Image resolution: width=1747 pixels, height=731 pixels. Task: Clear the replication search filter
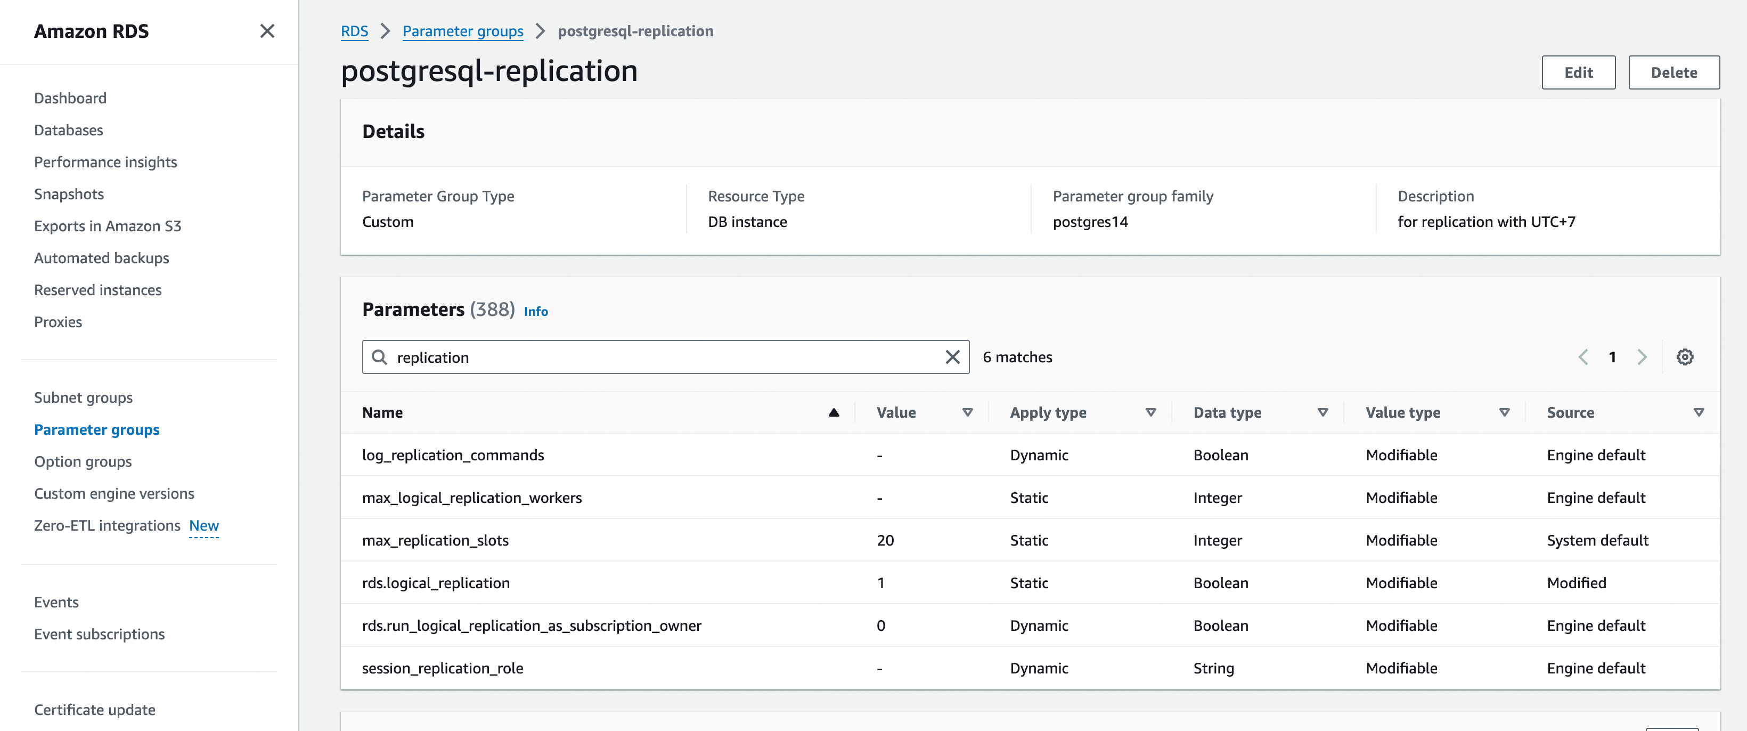click(952, 356)
